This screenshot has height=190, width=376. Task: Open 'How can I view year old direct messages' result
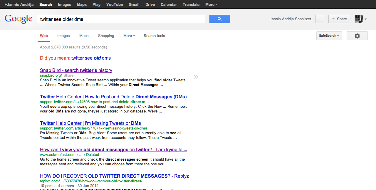(113, 150)
